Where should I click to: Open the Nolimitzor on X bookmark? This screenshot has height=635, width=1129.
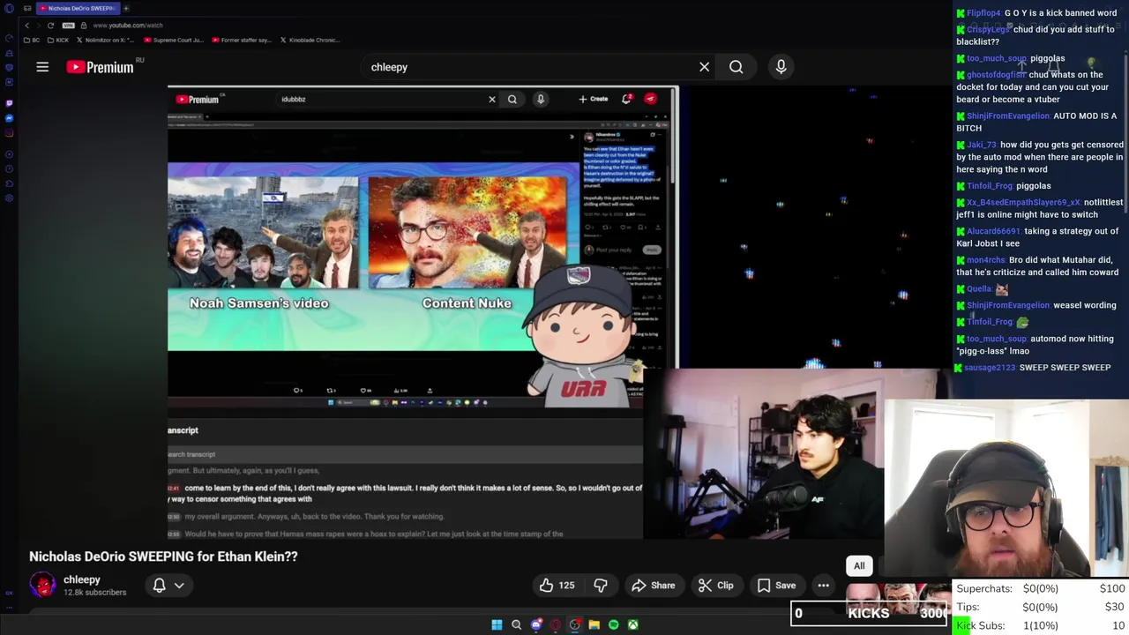tap(104, 40)
